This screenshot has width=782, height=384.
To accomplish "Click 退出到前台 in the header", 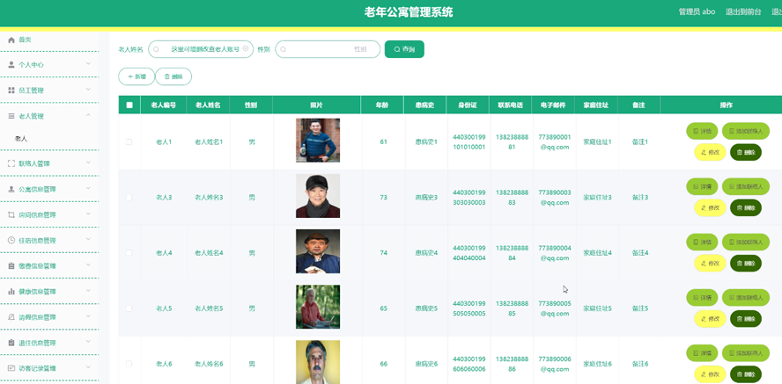I will click(743, 12).
